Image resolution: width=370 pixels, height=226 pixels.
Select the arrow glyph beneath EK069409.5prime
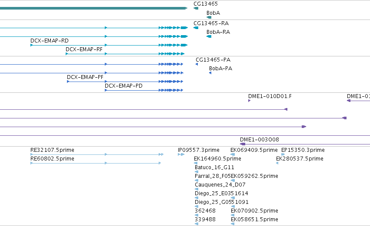click(x=233, y=154)
